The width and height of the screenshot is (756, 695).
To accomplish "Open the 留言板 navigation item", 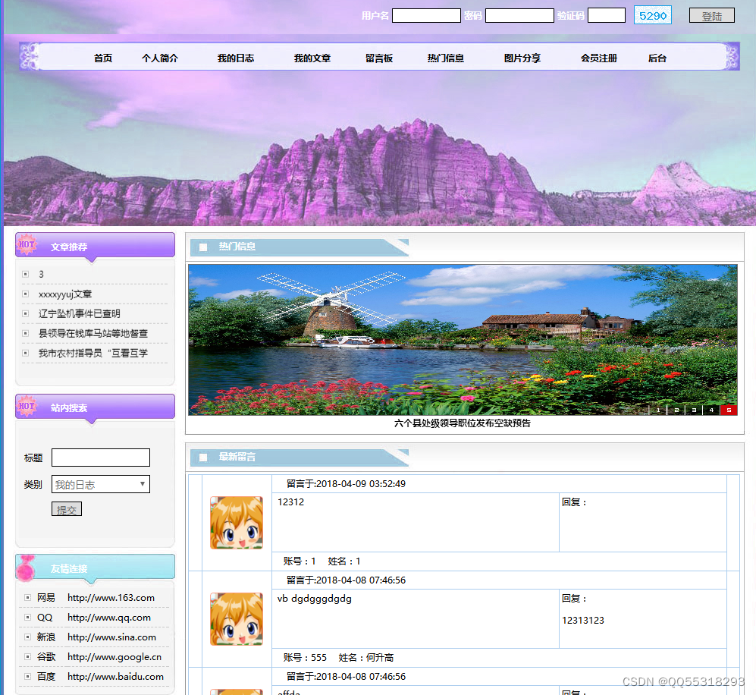I will (x=380, y=57).
